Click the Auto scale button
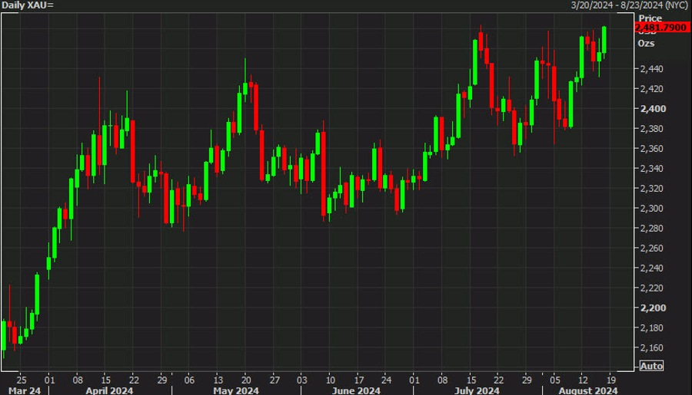Viewport: 692px width, 395px height. click(x=651, y=366)
